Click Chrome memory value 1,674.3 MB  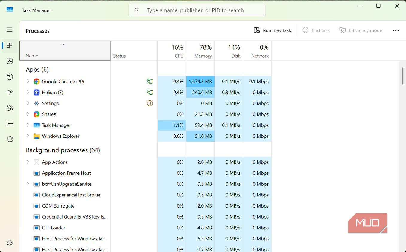[200, 82]
